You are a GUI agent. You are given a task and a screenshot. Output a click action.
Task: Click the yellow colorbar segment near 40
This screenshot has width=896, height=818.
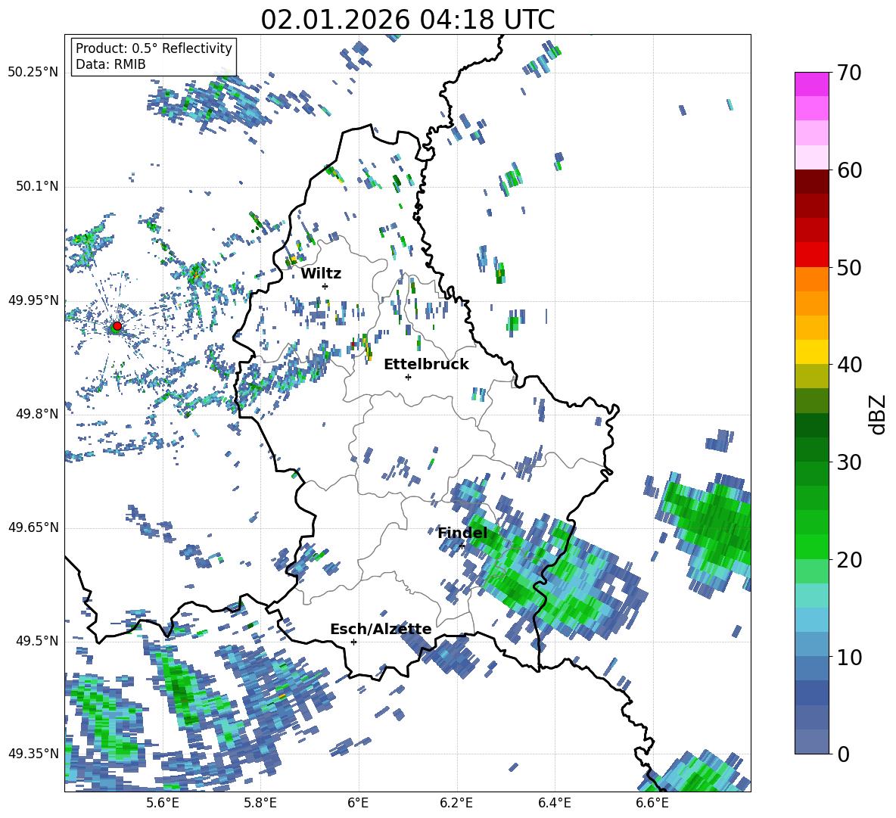point(812,352)
